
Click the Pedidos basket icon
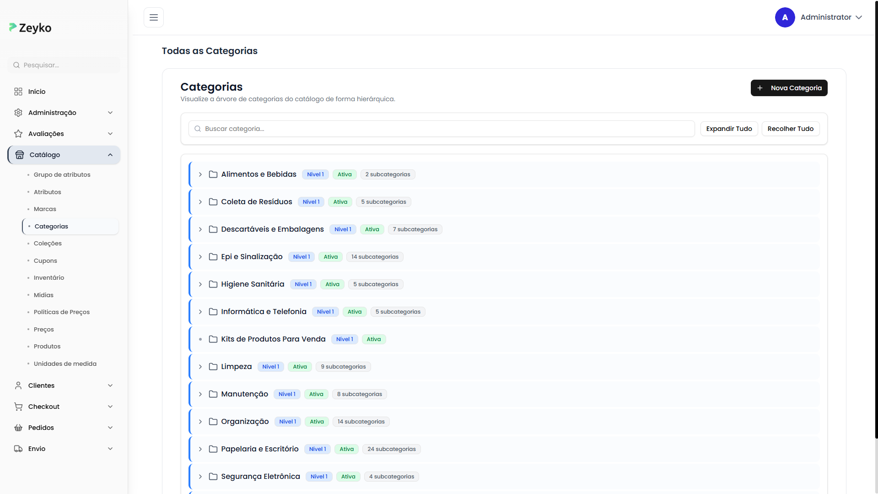click(x=18, y=428)
